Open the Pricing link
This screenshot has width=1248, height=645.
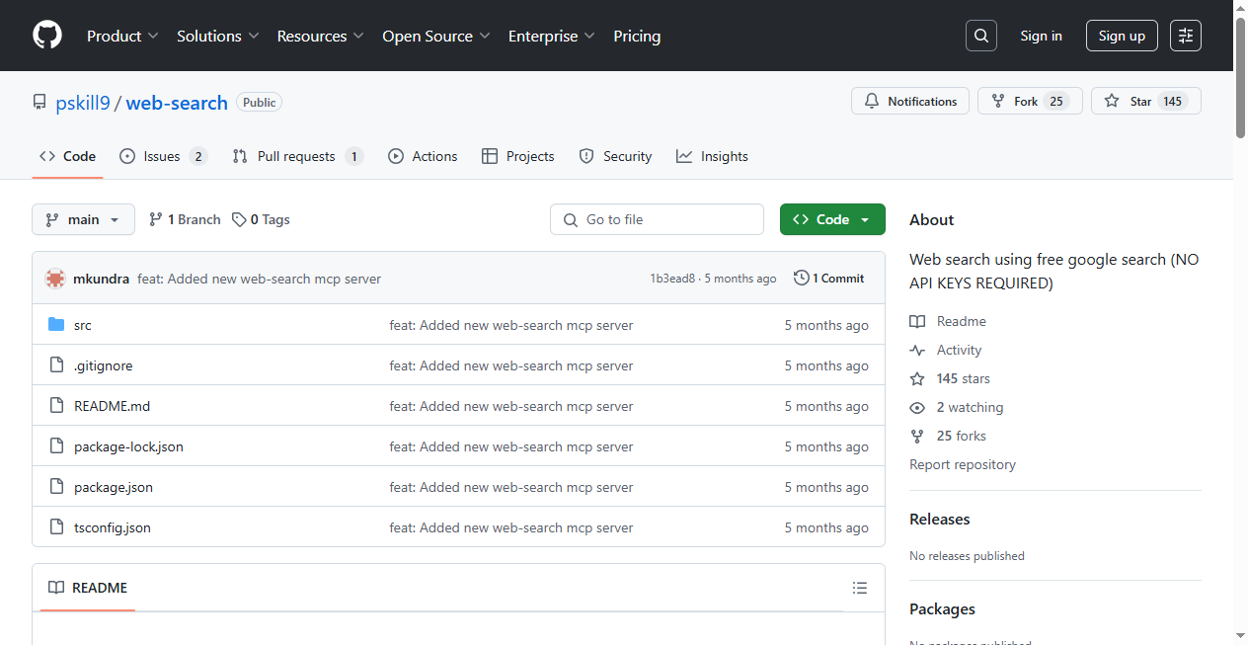coord(637,36)
